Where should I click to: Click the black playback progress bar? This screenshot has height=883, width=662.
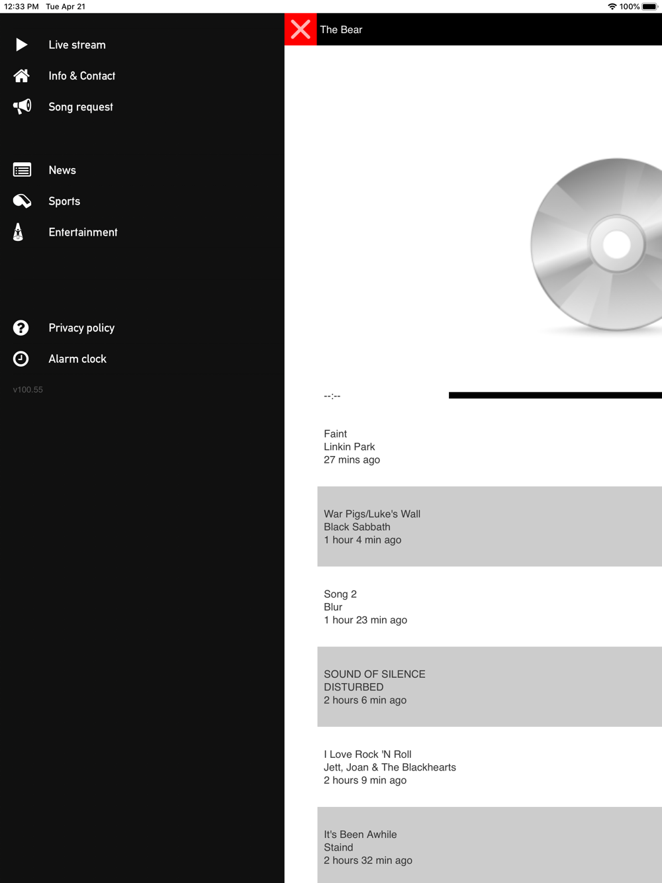tap(555, 395)
